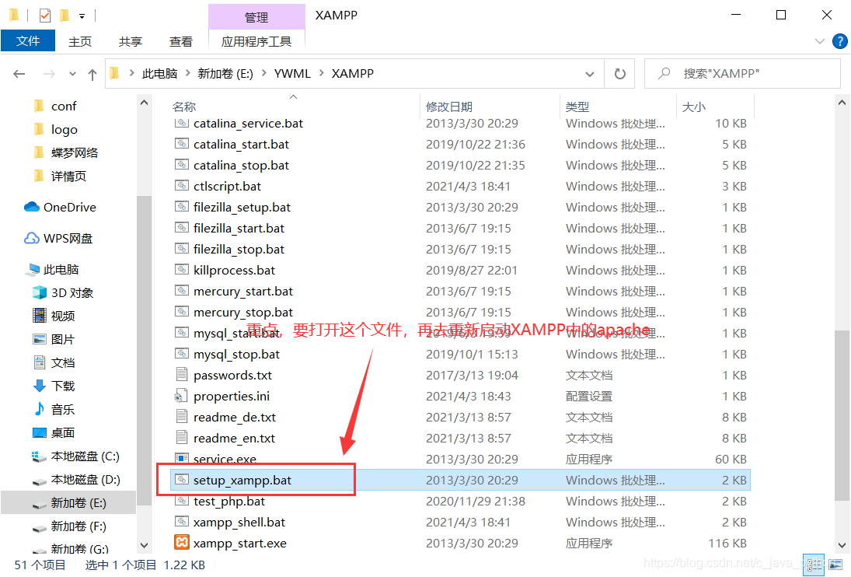Click the xampp_start.exe orange icon
This screenshot has width=851, height=577.
tap(181, 542)
